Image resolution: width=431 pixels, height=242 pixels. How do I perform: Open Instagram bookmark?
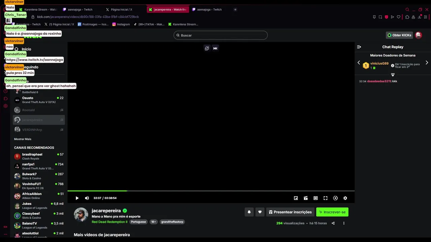[x=121, y=24]
